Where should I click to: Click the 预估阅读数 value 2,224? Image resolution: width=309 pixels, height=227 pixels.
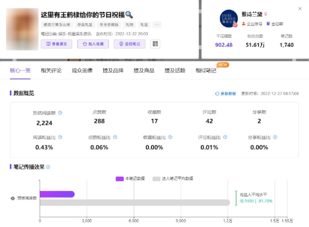click(44, 123)
